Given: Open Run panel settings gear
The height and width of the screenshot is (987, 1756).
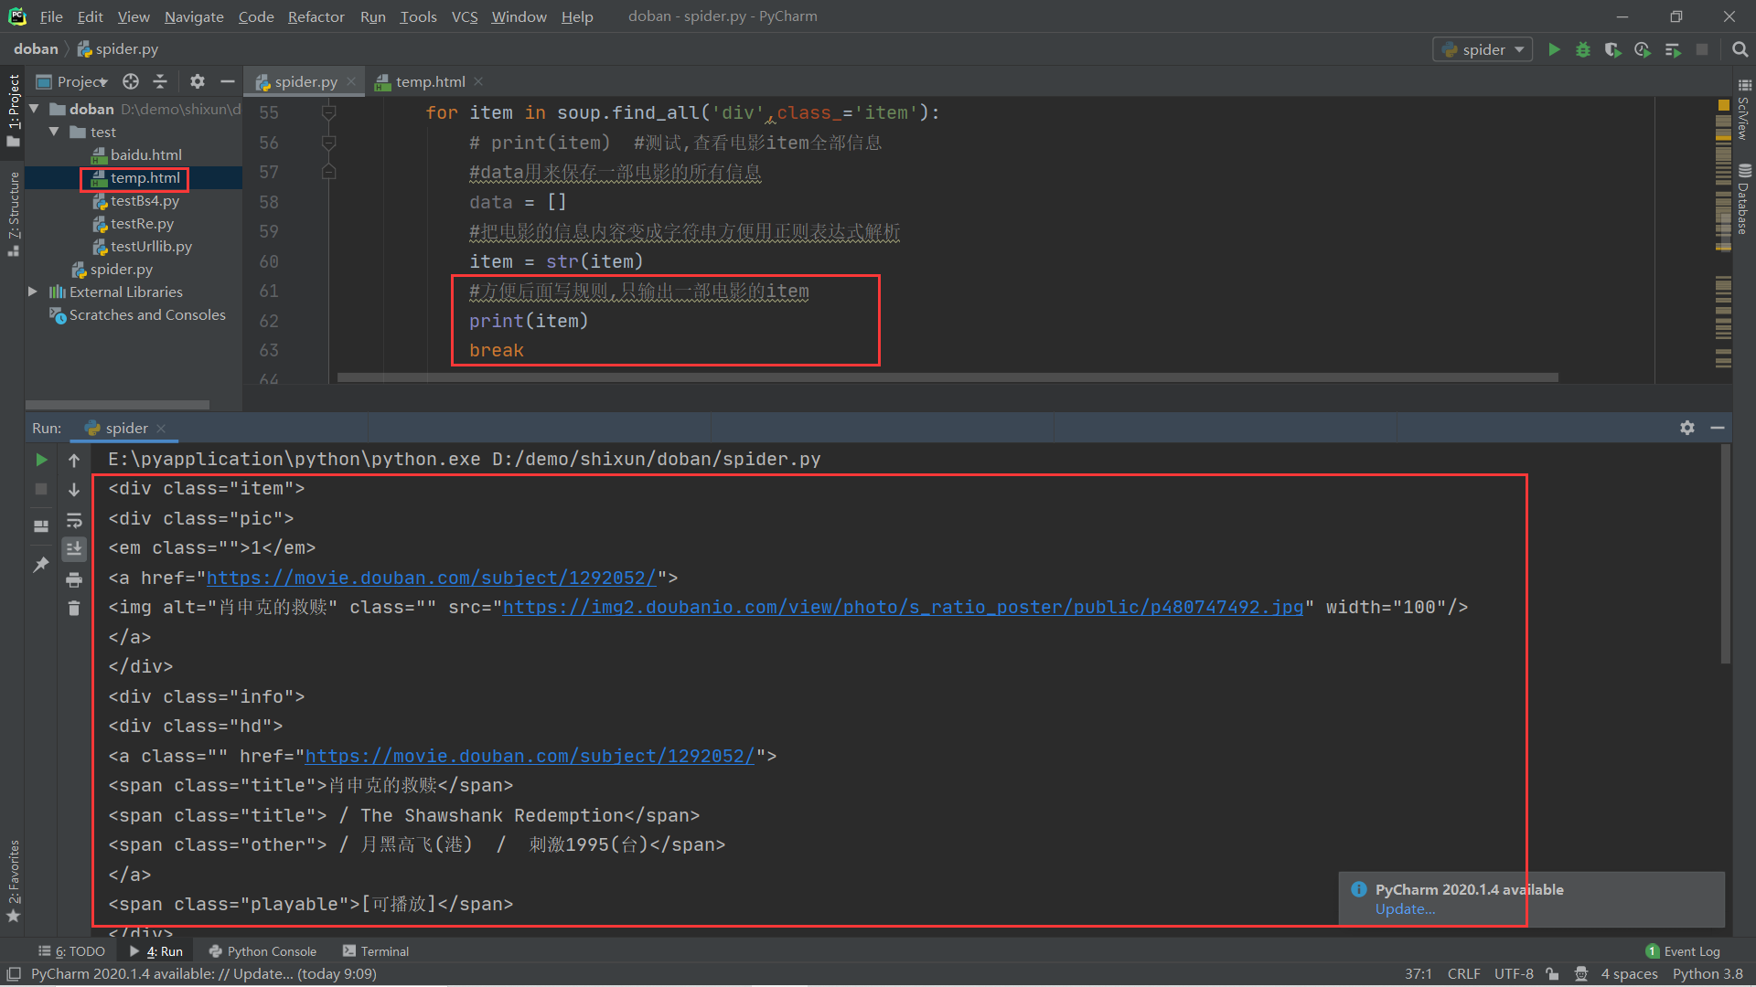Looking at the screenshot, I should (1687, 428).
